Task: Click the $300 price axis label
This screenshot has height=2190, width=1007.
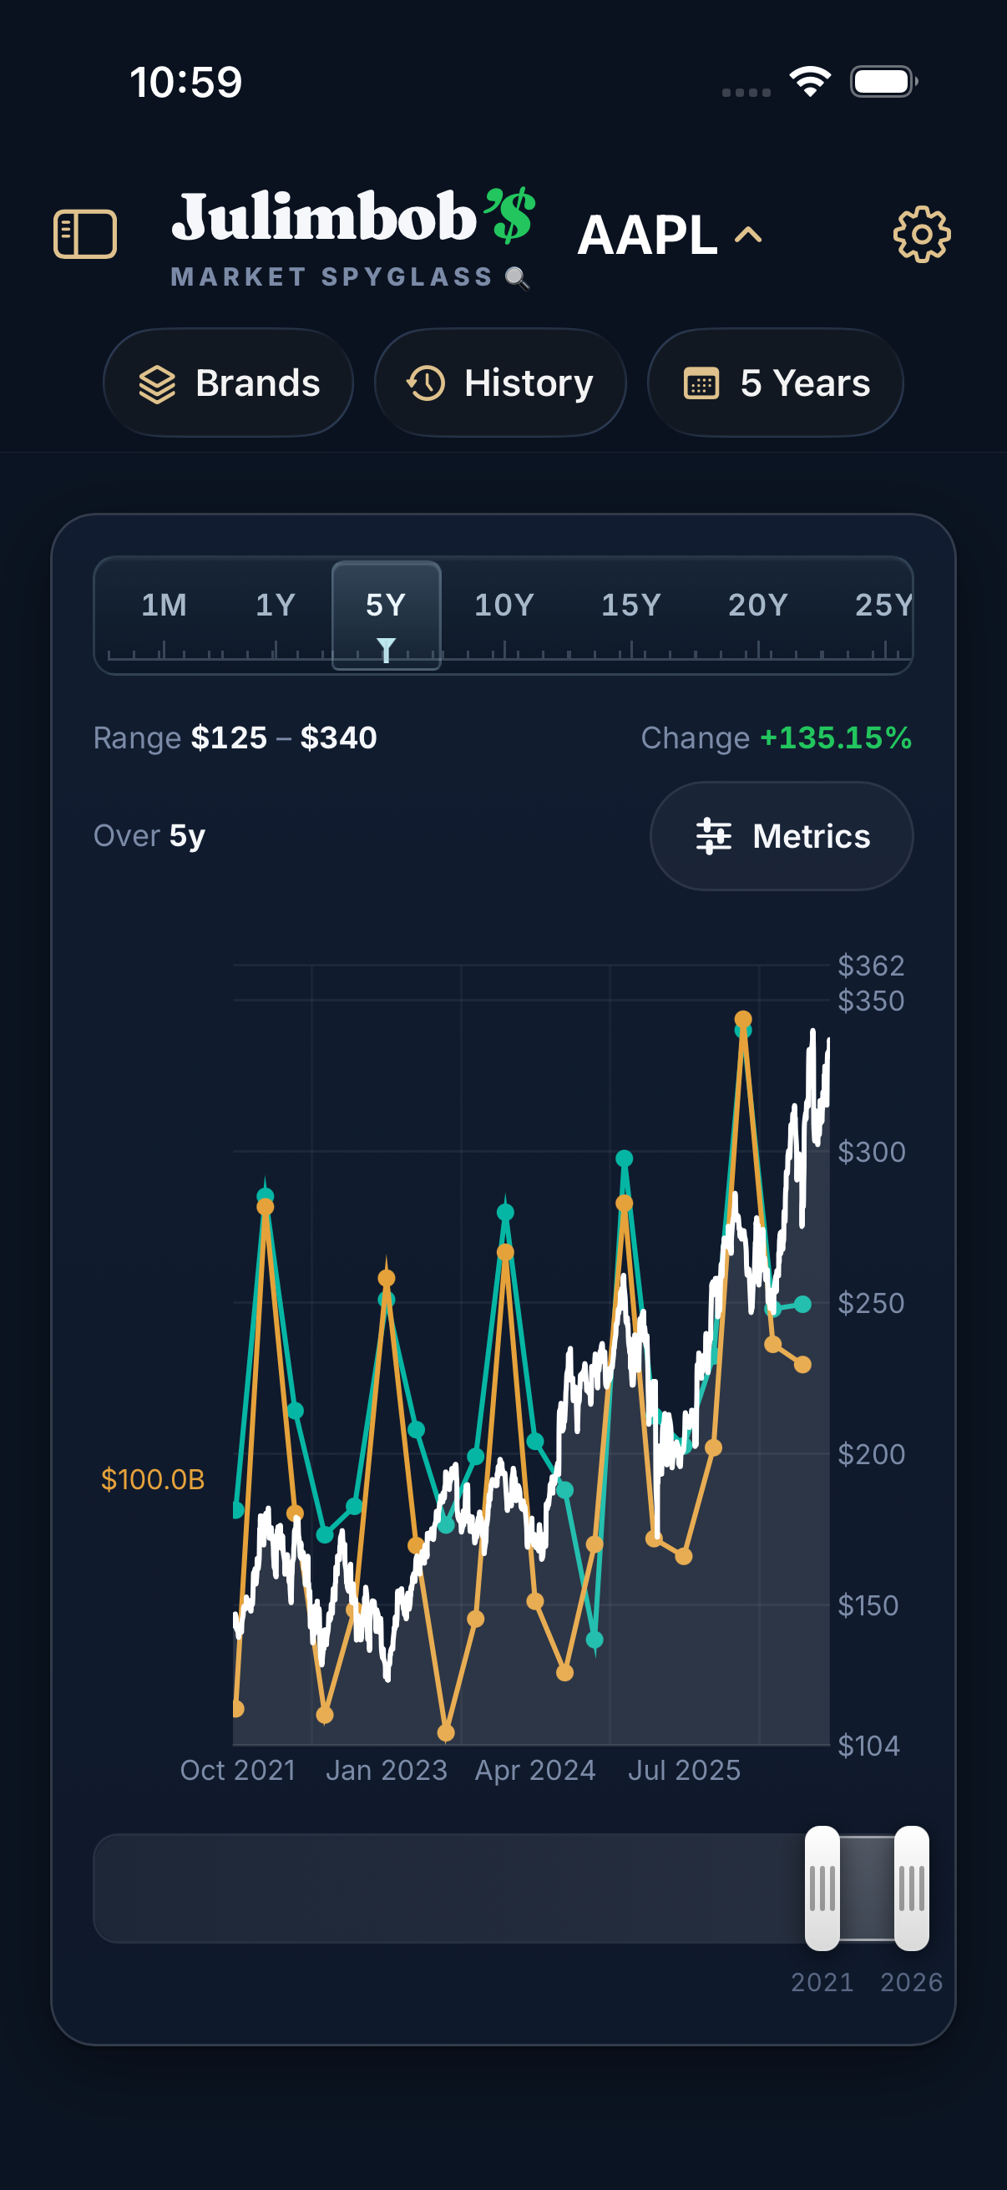Action: coord(871,1151)
